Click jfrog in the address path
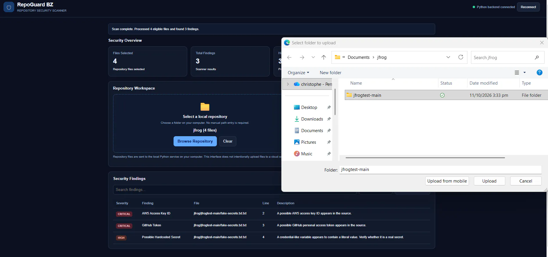This screenshot has height=257, width=548. (x=382, y=57)
